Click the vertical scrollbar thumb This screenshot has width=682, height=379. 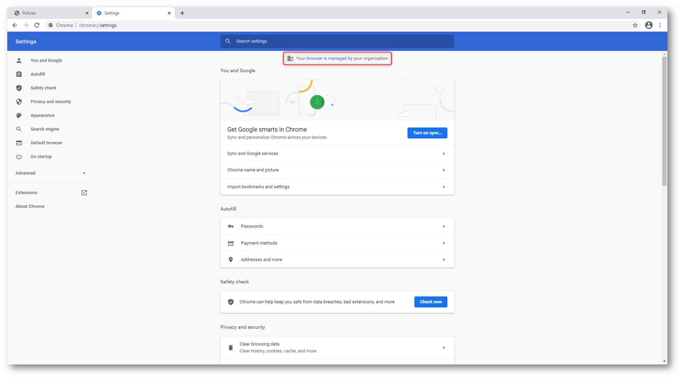tap(664, 121)
